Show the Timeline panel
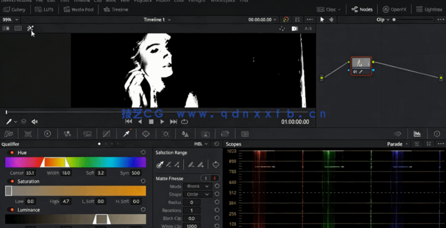The width and height of the screenshot is (446, 228). 116,9
